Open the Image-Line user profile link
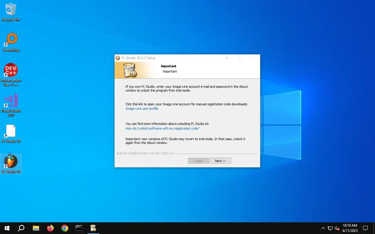 pos(142,109)
